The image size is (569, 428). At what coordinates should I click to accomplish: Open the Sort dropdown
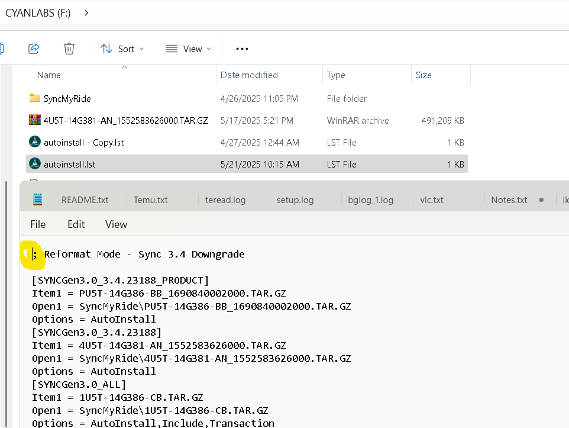click(x=122, y=49)
